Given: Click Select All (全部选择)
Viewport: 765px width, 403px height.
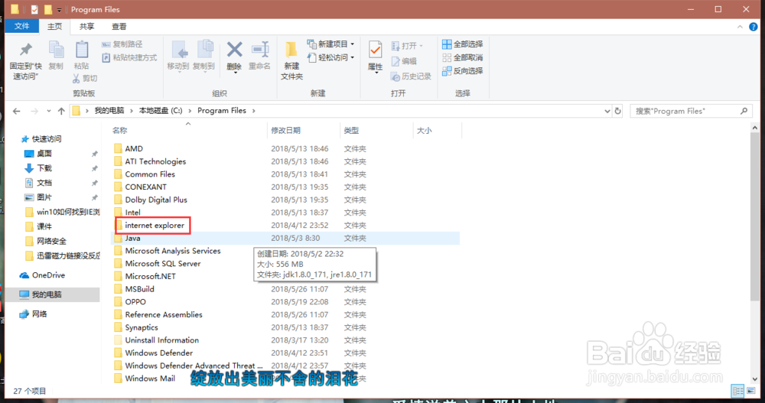Looking at the screenshot, I should click(463, 44).
